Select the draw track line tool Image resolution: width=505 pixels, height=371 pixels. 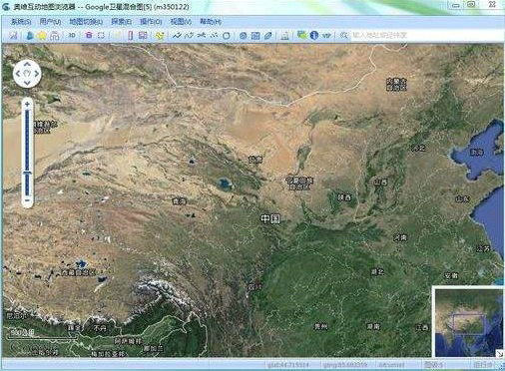point(177,35)
